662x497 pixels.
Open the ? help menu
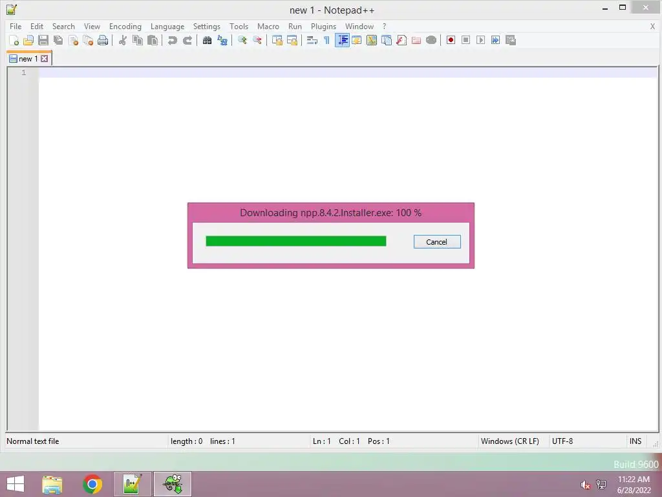384,26
